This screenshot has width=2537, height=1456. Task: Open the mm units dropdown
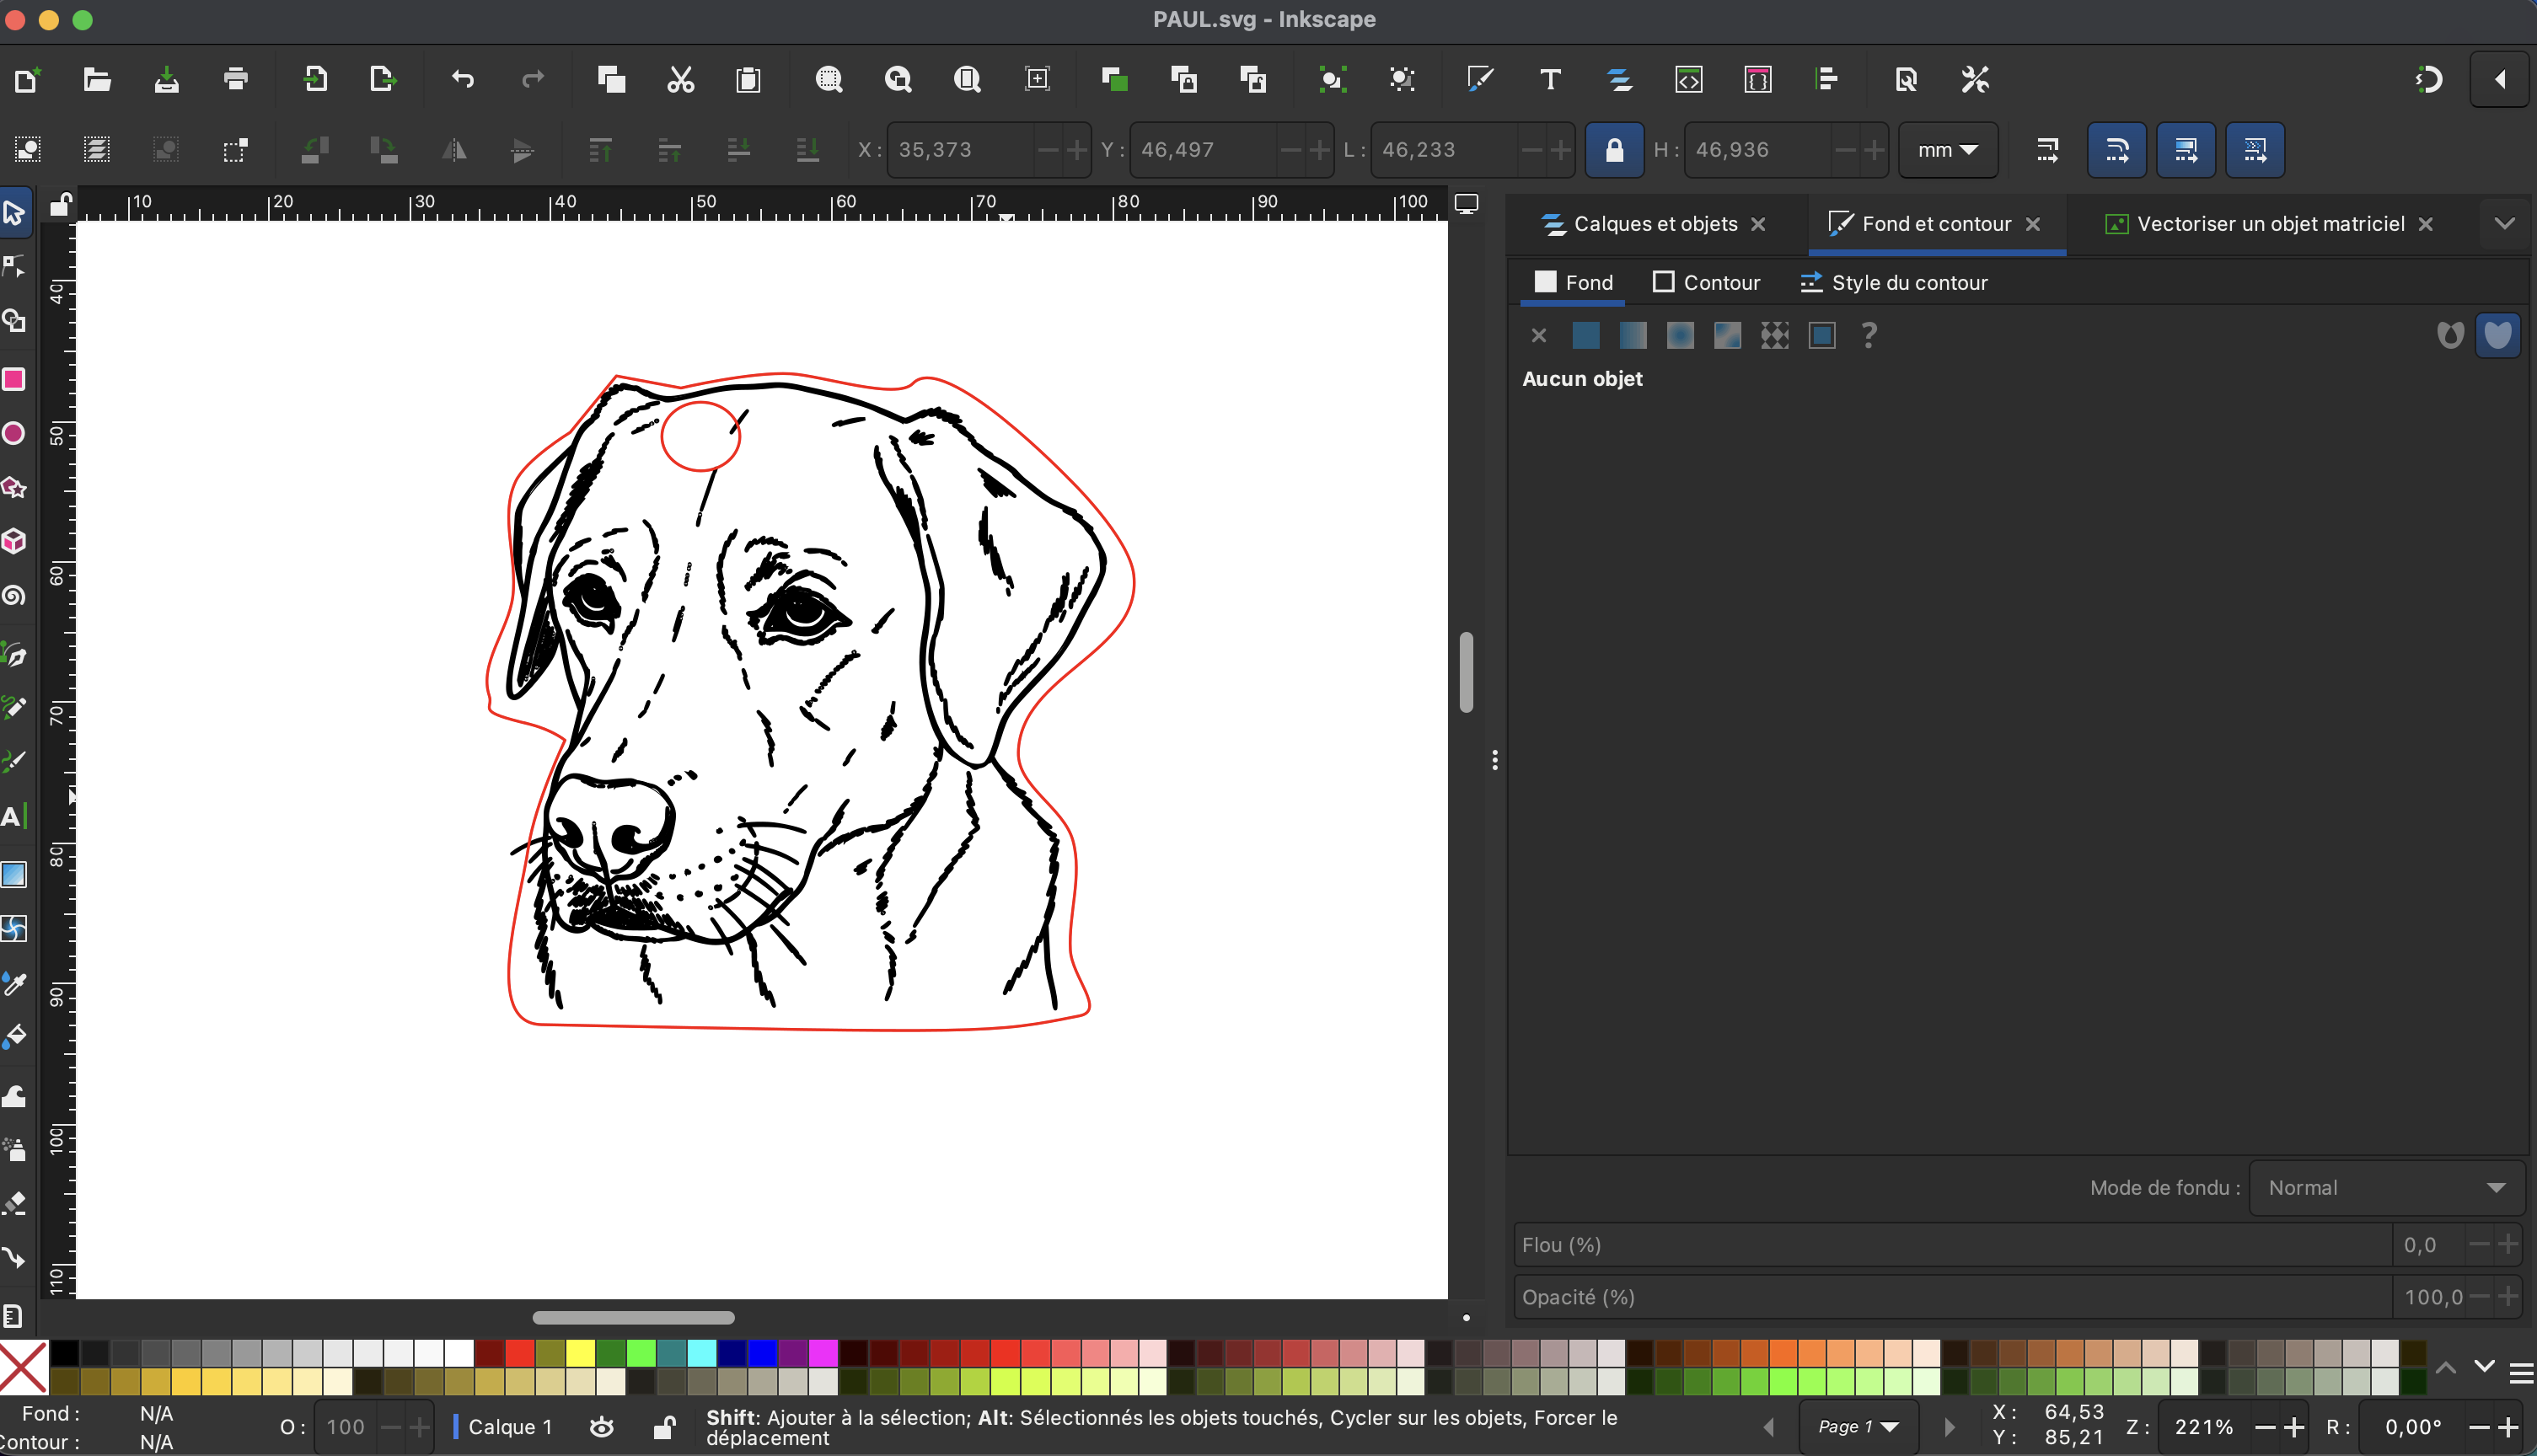point(1947,150)
